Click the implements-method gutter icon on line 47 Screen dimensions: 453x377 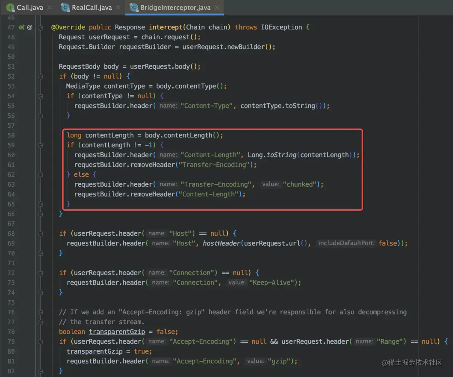click(21, 27)
